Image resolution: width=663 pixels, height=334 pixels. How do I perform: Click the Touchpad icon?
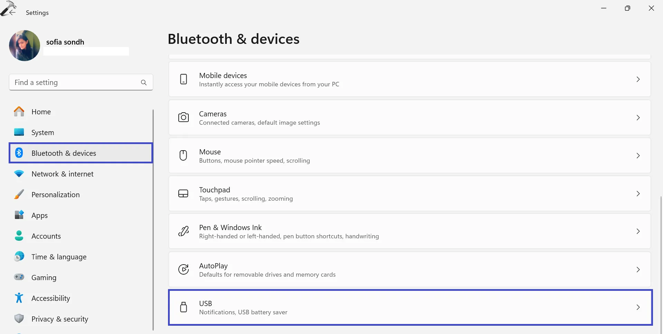(x=183, y=193)
